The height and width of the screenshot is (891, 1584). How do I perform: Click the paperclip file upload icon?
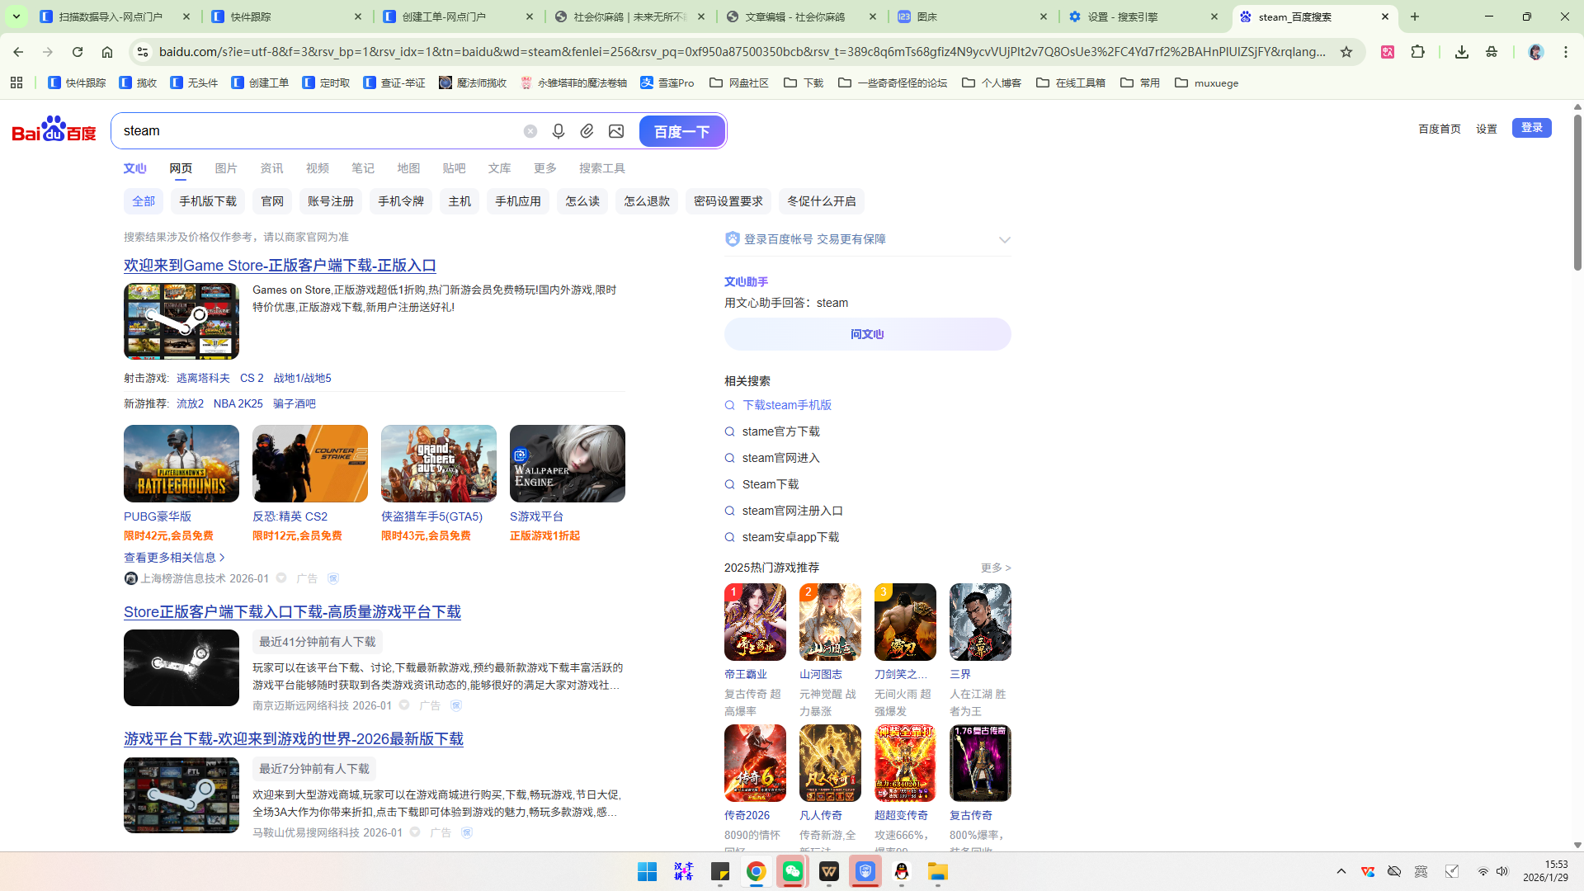coord(587,131)
